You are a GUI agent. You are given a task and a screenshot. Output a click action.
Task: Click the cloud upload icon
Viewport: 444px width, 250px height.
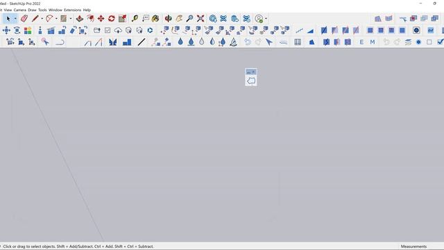[x=118, y=31]
